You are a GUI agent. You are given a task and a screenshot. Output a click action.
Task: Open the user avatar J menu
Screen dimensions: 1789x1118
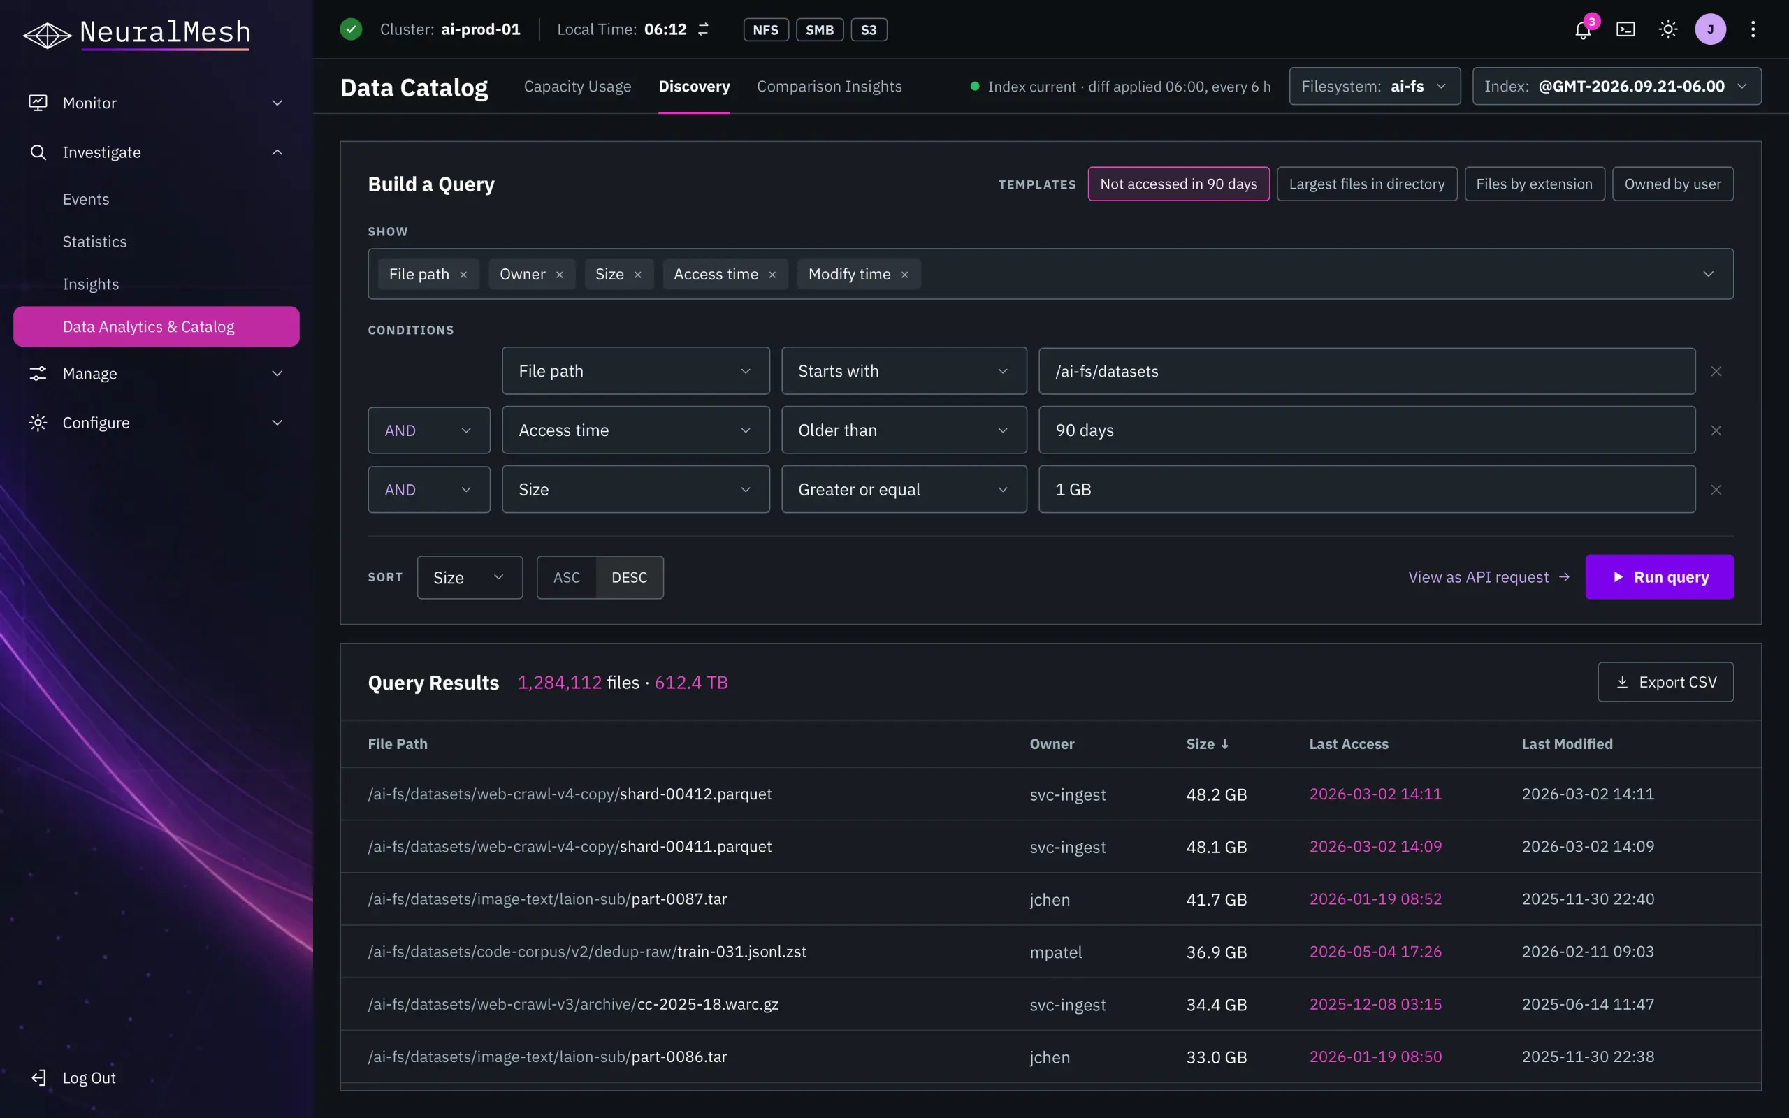1710,29
